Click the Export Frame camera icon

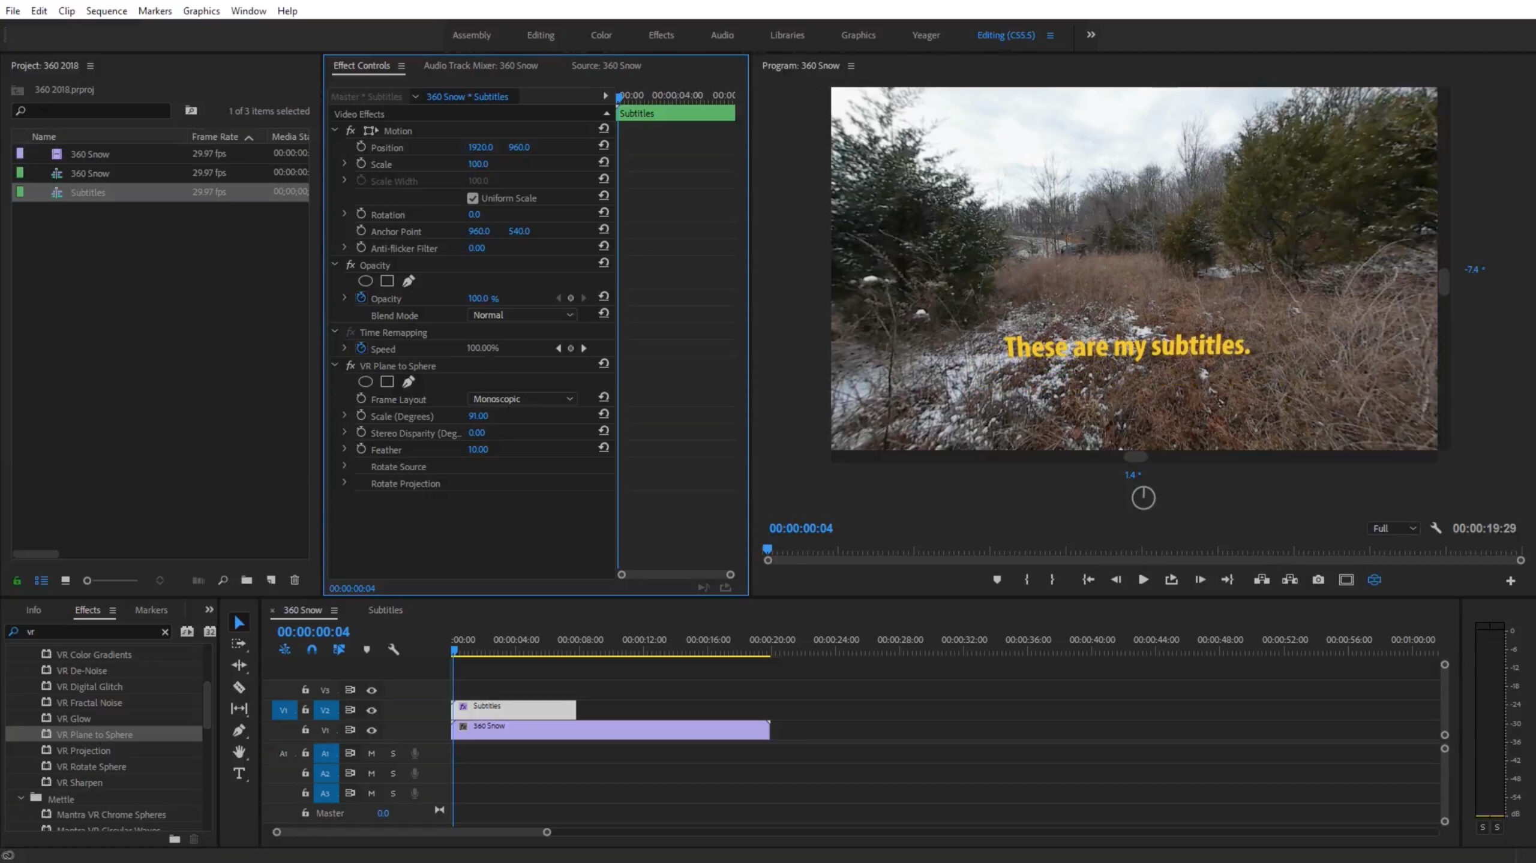click(x=1318, y=579)
